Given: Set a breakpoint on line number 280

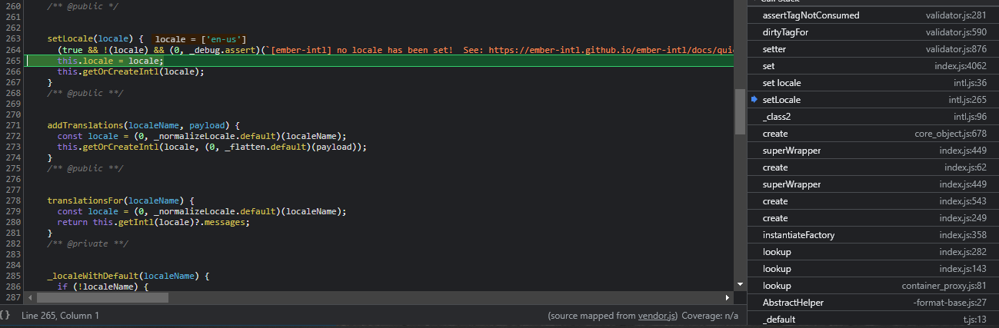Looking at the screenshot, I should [x=12, y=222].
